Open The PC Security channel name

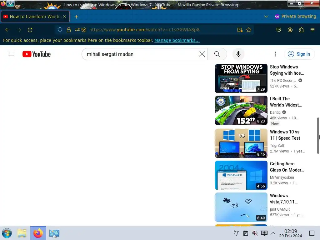click(x=282, y=80)
